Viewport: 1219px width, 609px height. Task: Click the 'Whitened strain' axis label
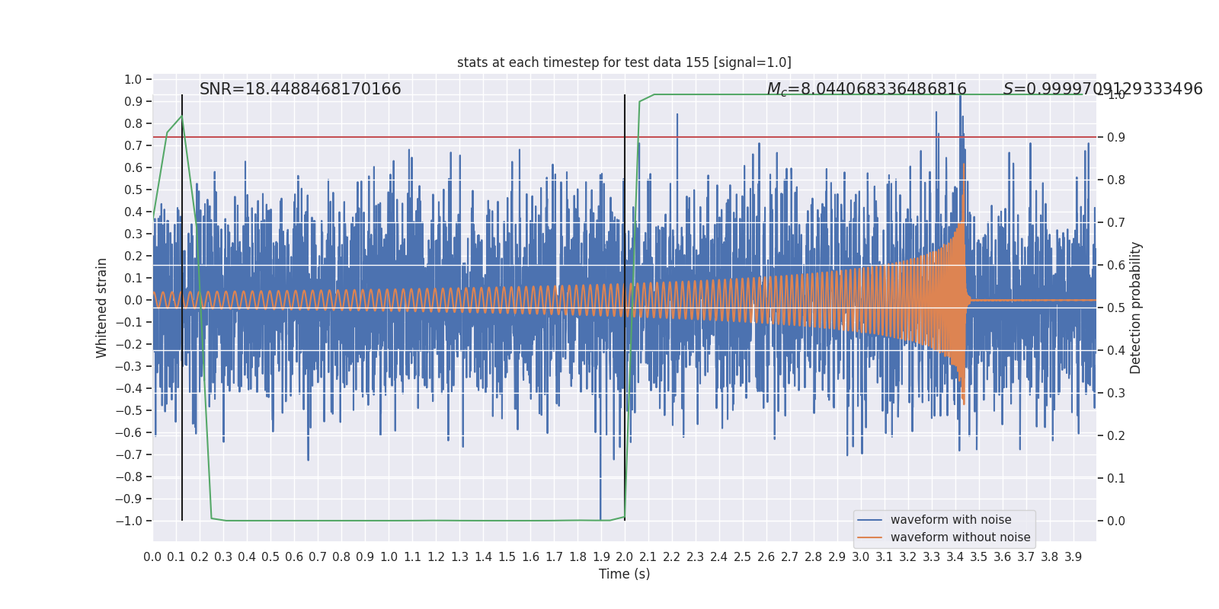(102, 308)
